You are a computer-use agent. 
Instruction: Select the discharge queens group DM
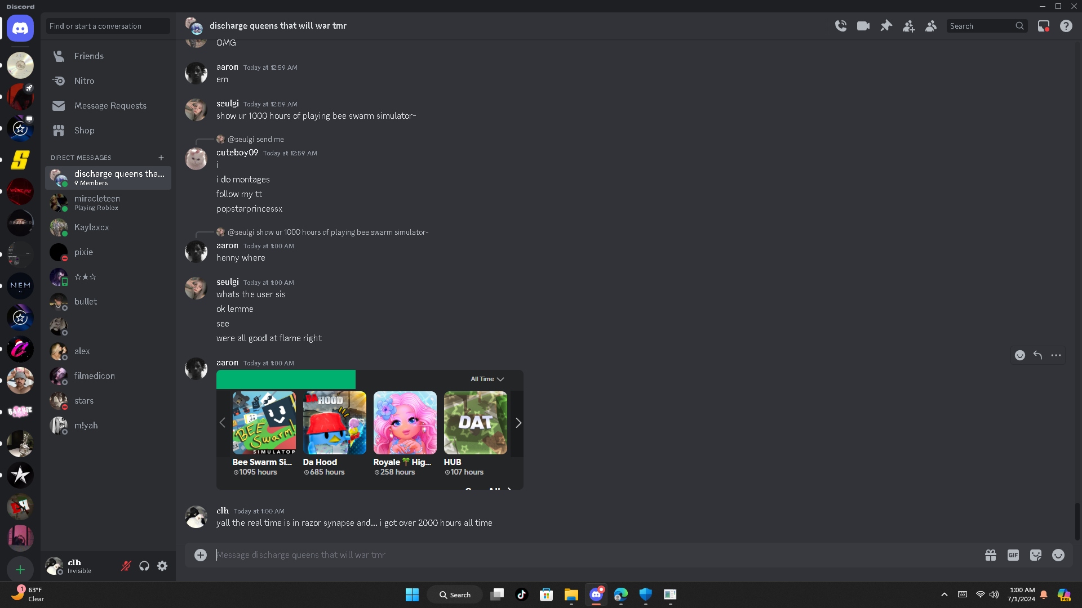[x=108, y=178]
